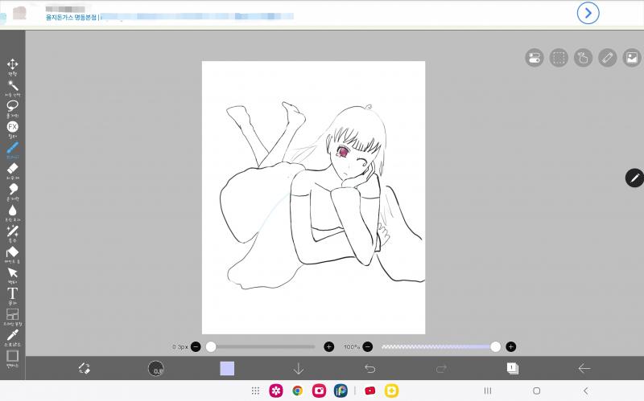Pick the Eyedropper tool
644x401 pixels.
click(x=12, y=335)
